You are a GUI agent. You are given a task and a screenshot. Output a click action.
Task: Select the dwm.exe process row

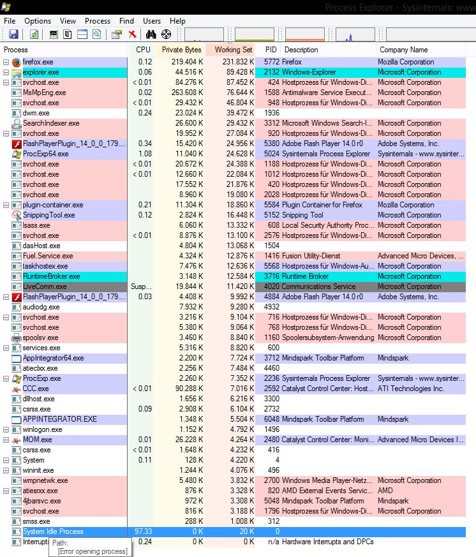coord(233,114)
